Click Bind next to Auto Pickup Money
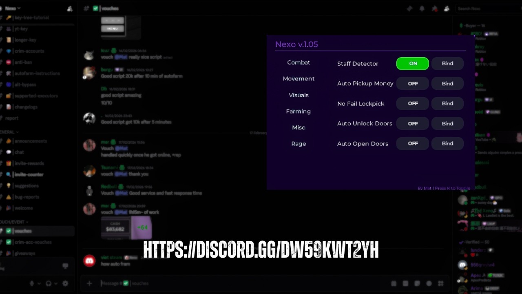 pos(447,84)
